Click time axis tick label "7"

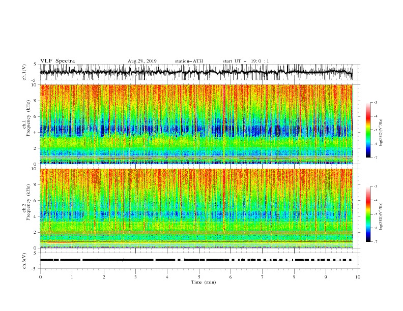click(x=263, y=277)
